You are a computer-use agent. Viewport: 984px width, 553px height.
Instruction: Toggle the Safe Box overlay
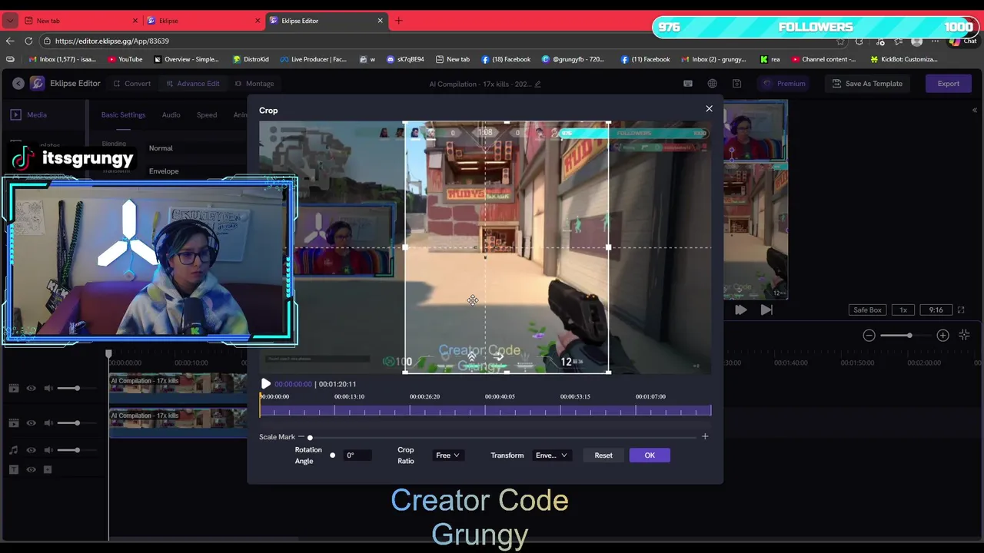867,310
